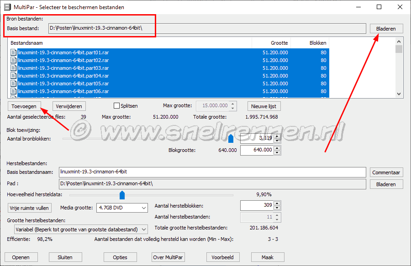Click the Efficientie value 98,2%

(x=45, y=239)
